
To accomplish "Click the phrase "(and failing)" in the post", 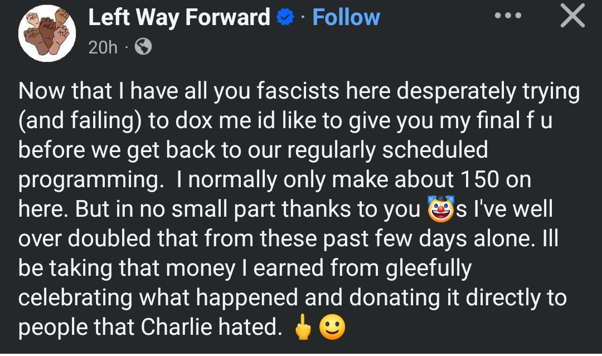I will pyautogui.click(x=80, y=121).
